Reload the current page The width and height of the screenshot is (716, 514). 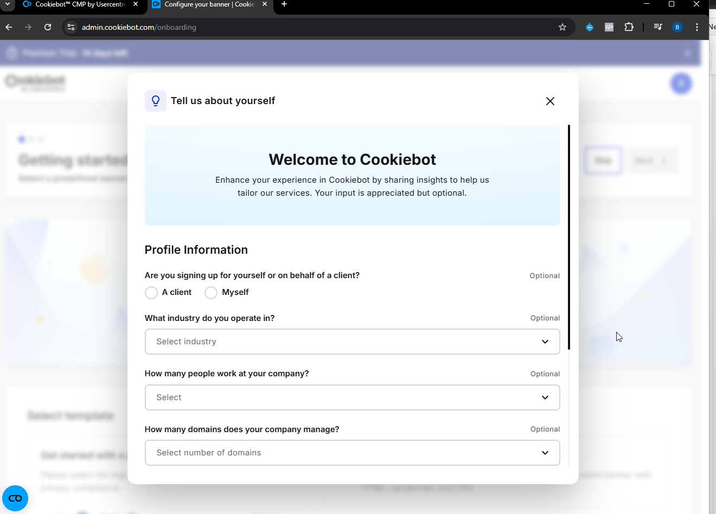[x=48, y=27]
